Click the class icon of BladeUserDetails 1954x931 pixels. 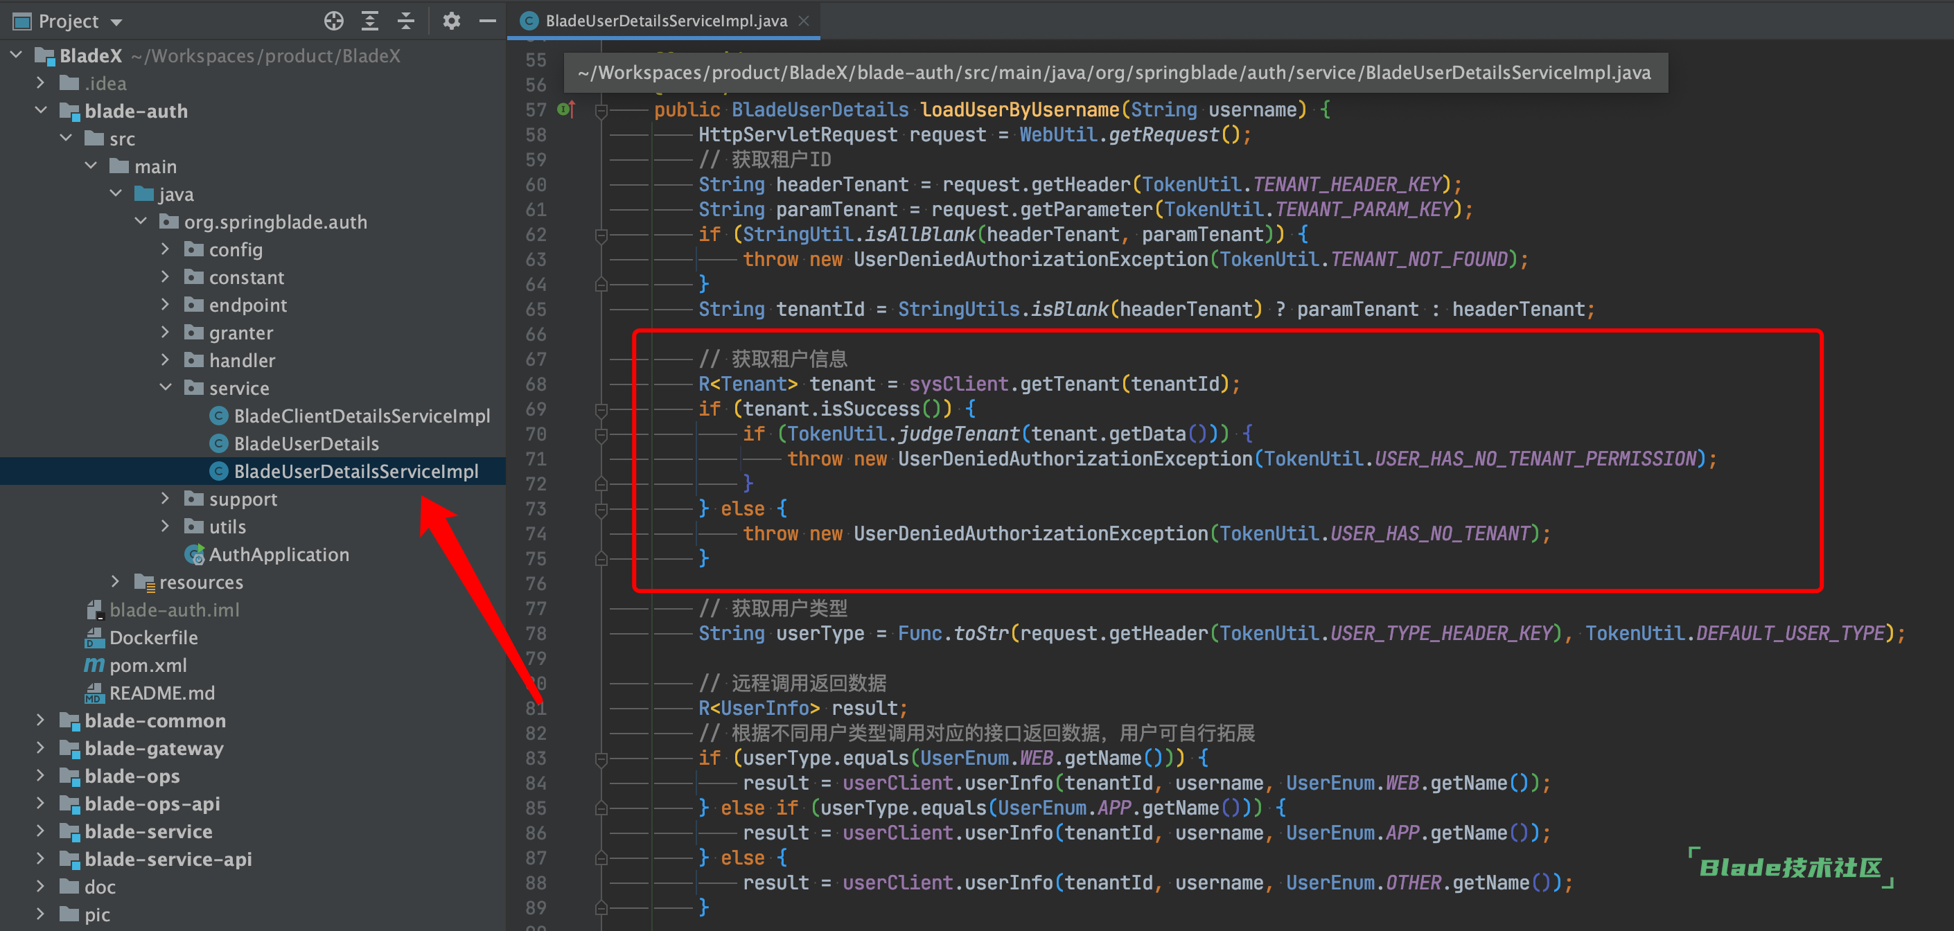(x=218, y=443)
